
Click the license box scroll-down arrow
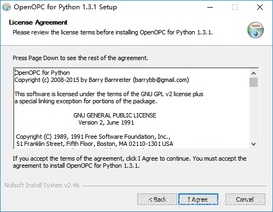tap(253, 144)
